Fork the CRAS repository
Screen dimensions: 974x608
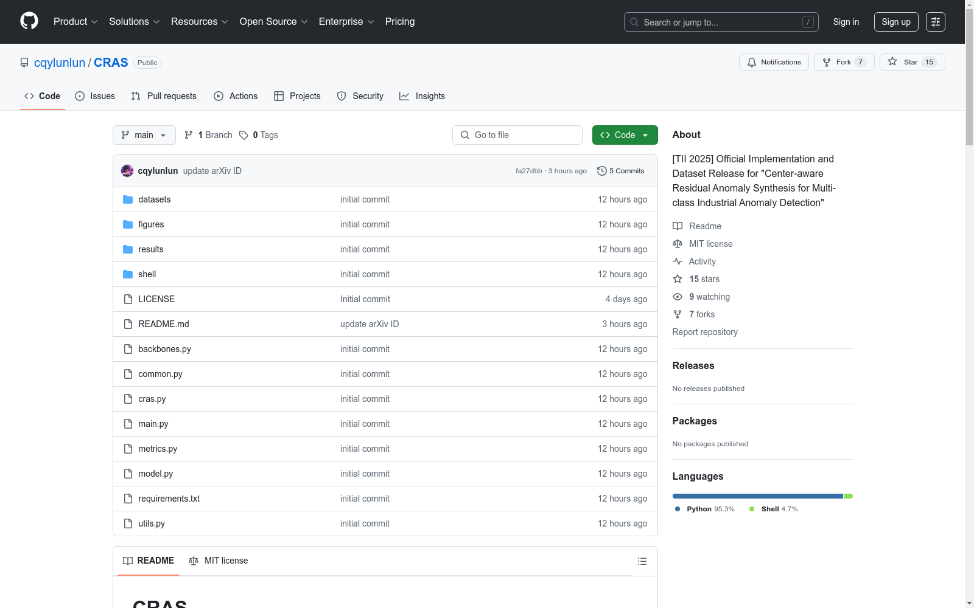843,62
